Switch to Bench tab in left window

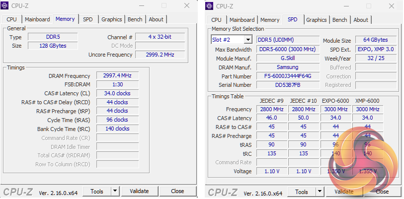coord(135,19)
